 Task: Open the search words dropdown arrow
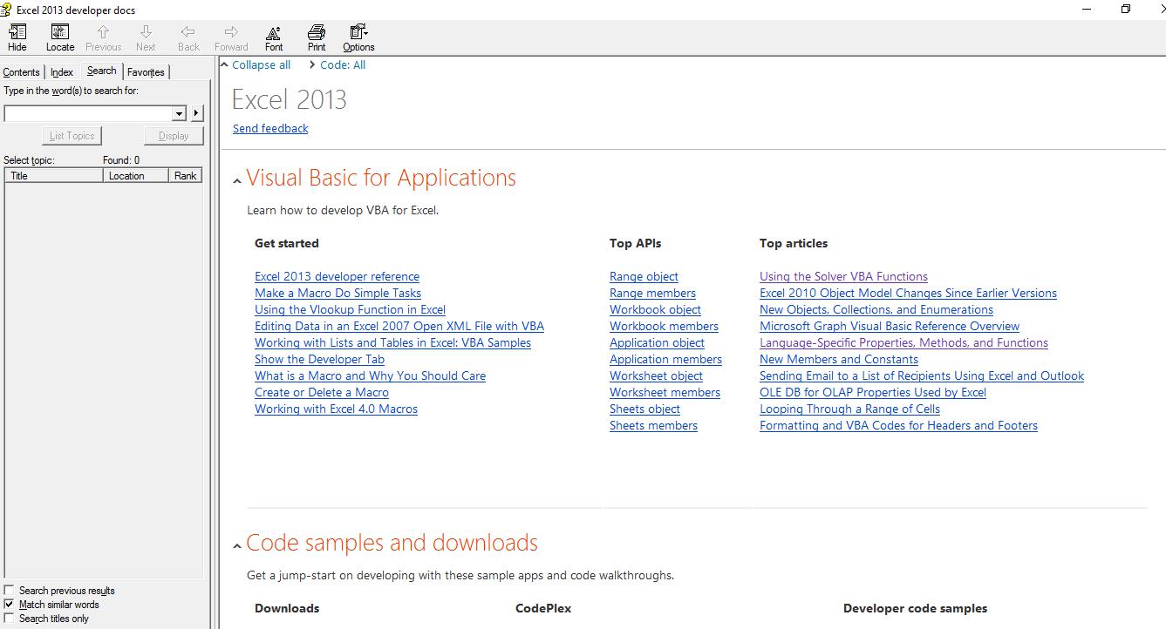click(x=179, y=113)
